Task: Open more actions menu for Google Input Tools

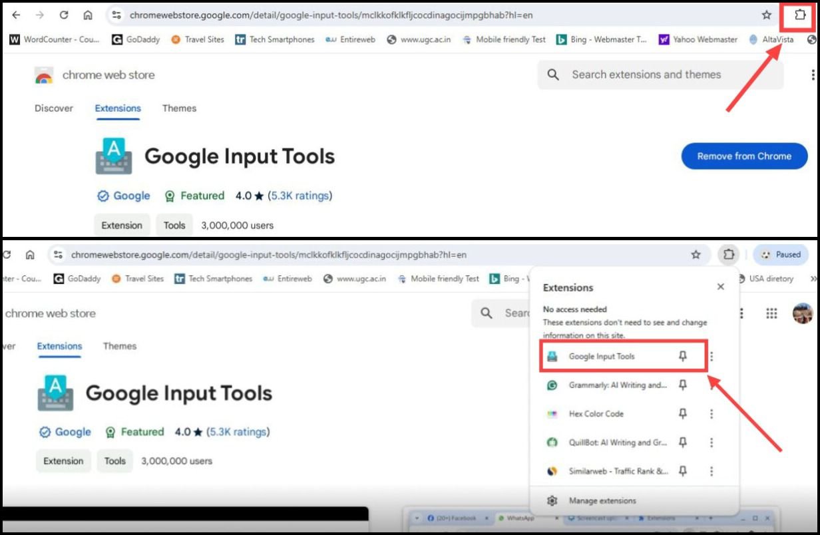Action: (x=712, y=357)
